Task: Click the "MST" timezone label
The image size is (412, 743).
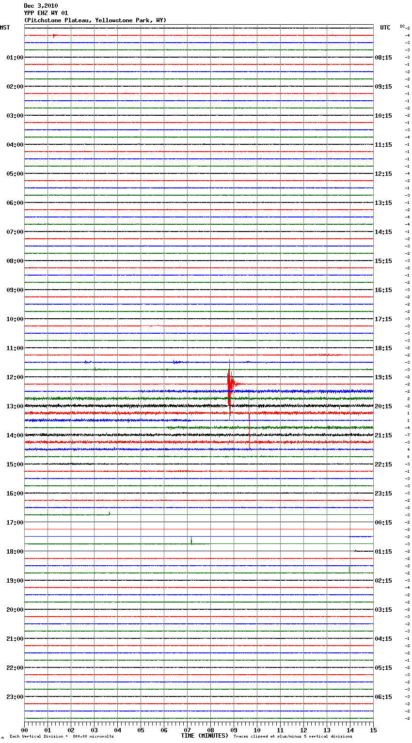Action: [5, 28]
